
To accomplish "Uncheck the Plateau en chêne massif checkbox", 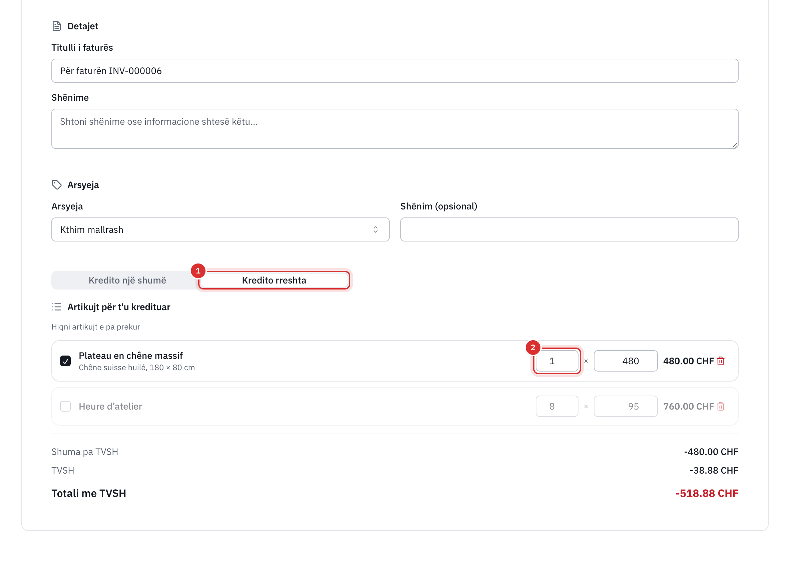I will (x=65, y=361).
